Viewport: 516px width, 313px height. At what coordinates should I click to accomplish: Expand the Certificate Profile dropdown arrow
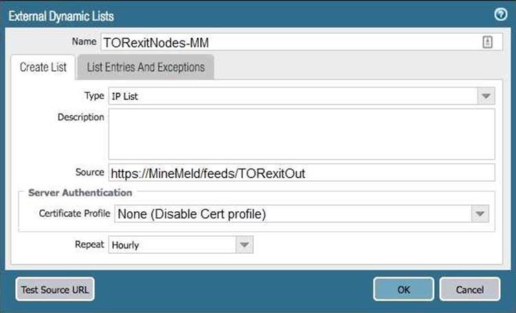(x=480, y=214)
